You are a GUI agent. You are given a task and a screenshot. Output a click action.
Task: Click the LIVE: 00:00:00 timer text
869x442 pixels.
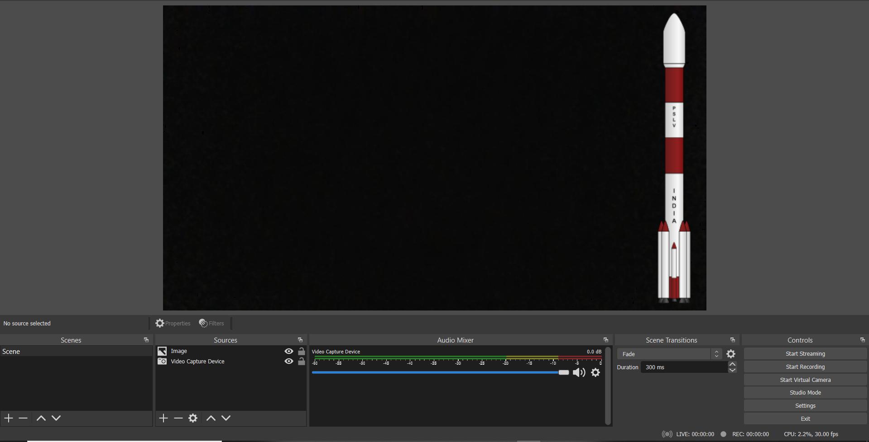click(x=695, y=434)
